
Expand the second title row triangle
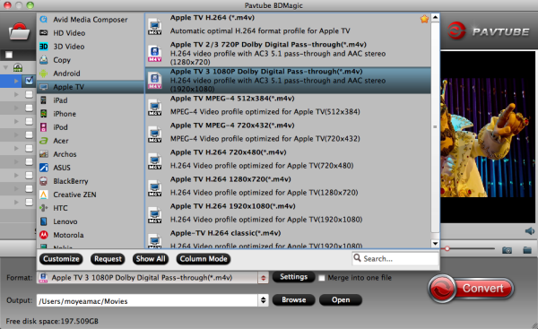pos(16,94)
